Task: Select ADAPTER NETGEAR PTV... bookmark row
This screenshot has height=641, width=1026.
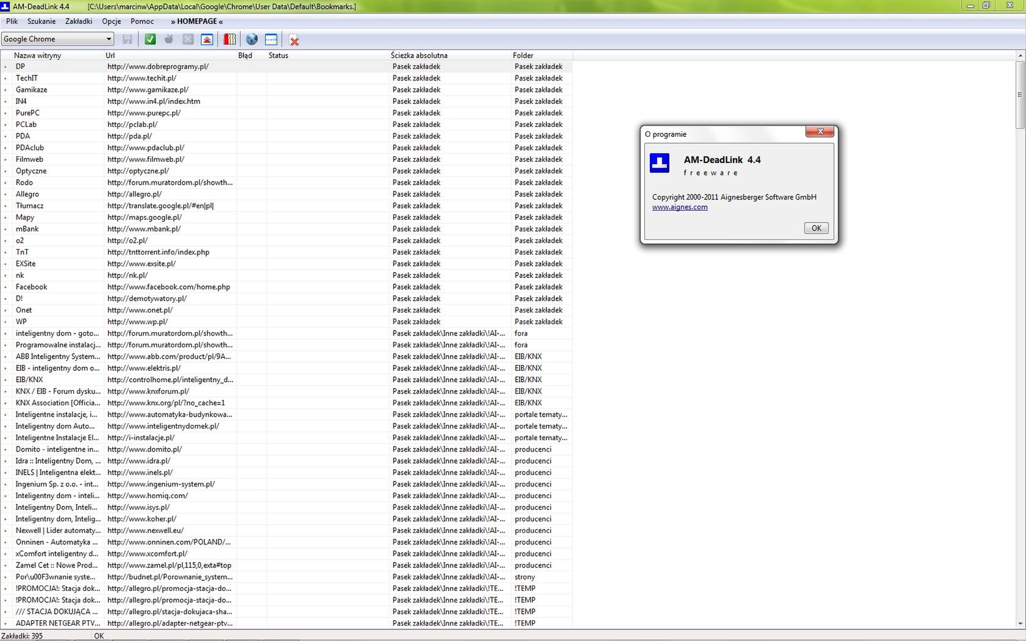Action: tap(287, 623)
